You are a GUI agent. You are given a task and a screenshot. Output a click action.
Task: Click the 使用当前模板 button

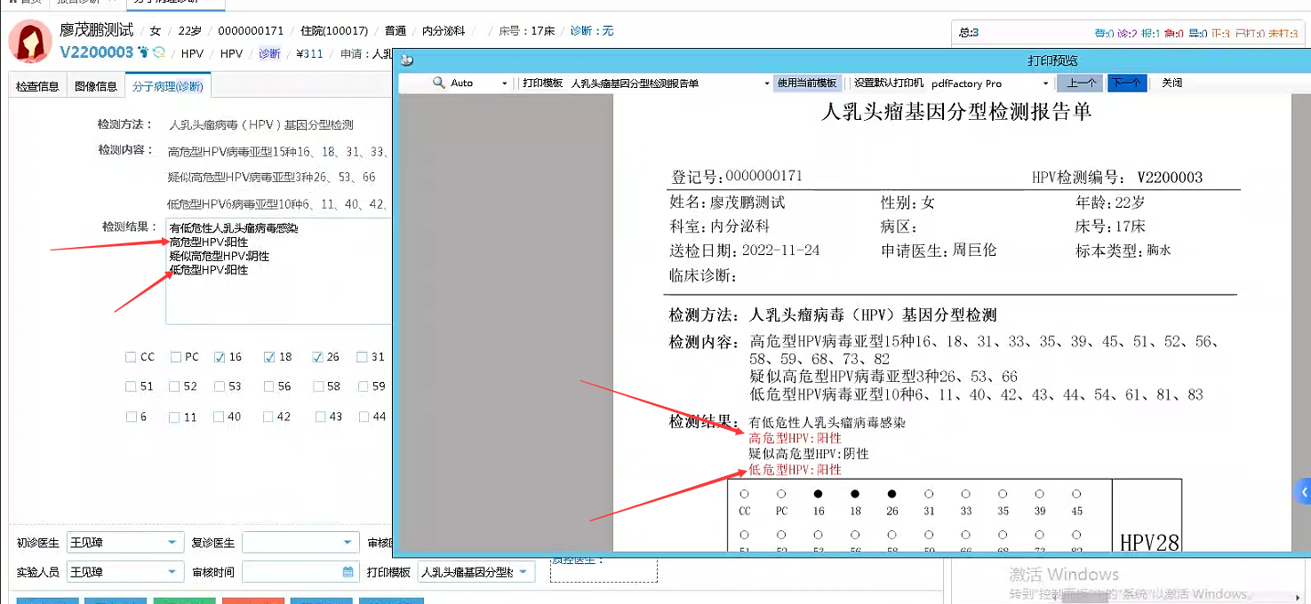click(807, 83)
